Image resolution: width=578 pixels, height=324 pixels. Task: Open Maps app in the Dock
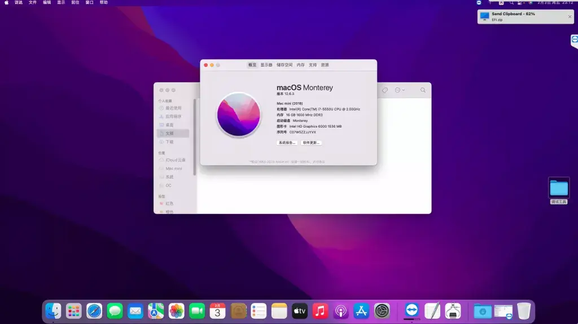tap(156, 311)
